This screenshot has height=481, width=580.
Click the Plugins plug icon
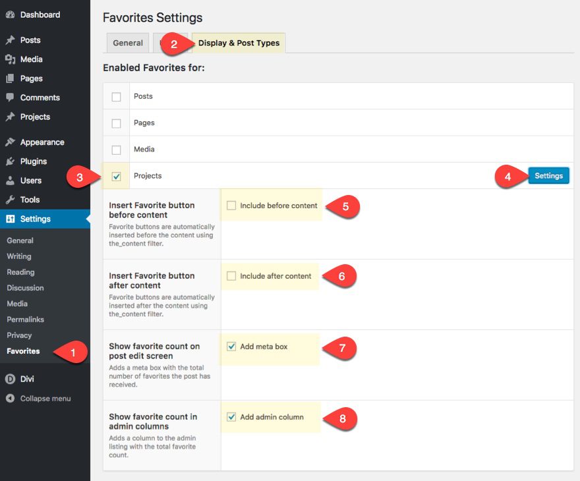11,161
